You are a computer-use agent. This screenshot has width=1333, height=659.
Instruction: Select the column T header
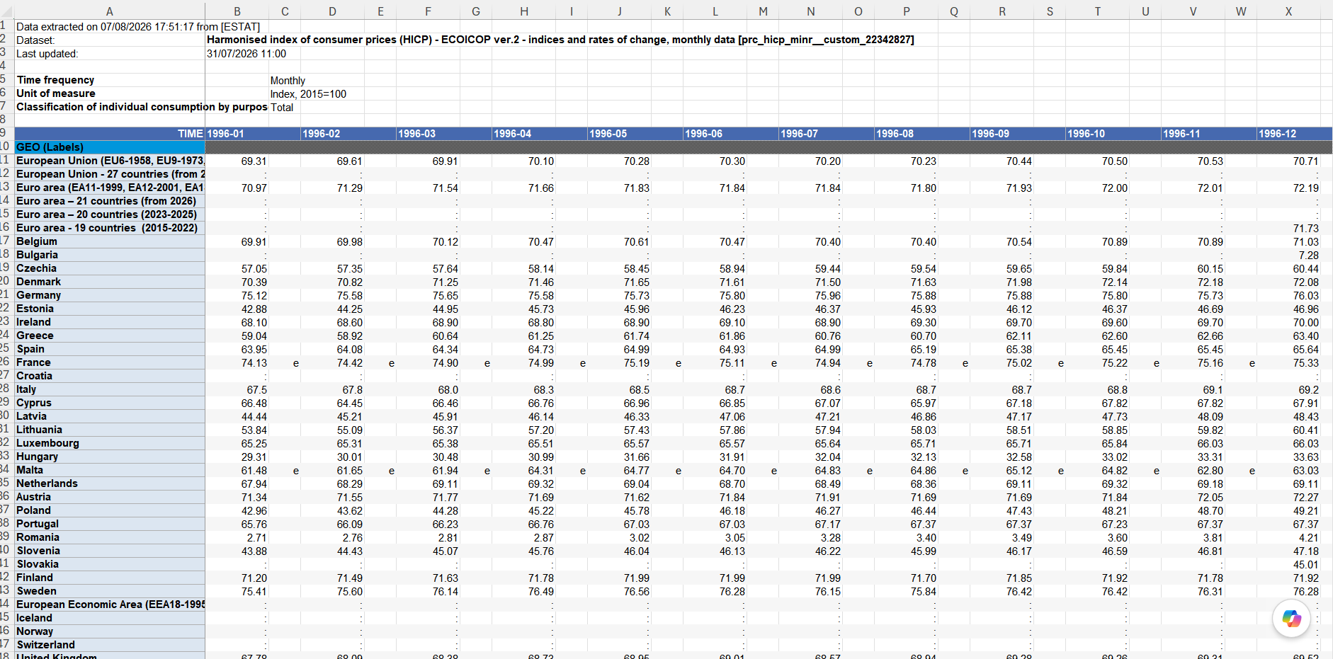pyautogui.click(x=1098, y=11)
